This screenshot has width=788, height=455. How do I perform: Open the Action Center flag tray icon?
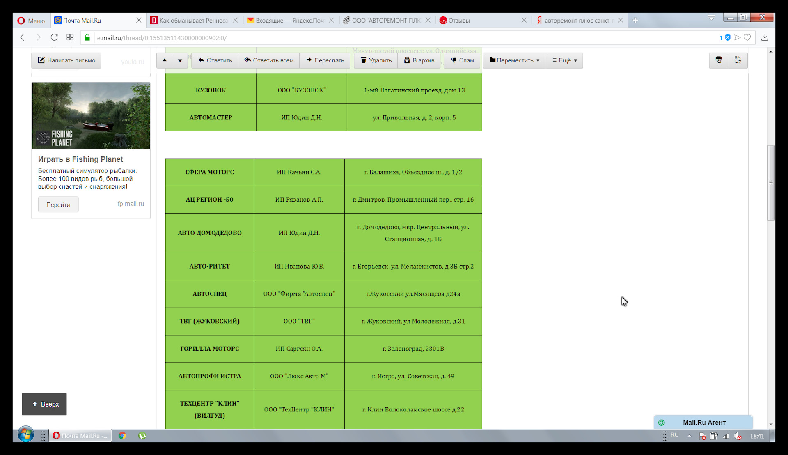(x=702, y=436)
